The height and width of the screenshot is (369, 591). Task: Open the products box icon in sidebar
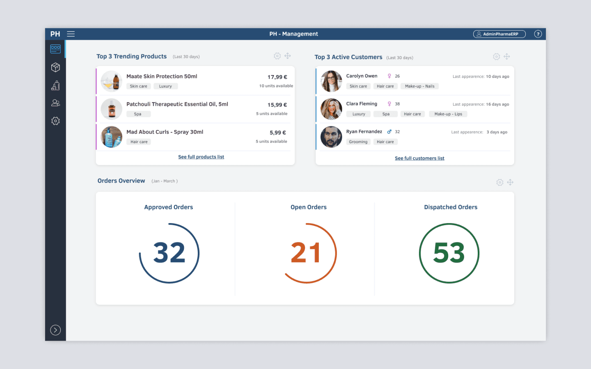(55, 67)
